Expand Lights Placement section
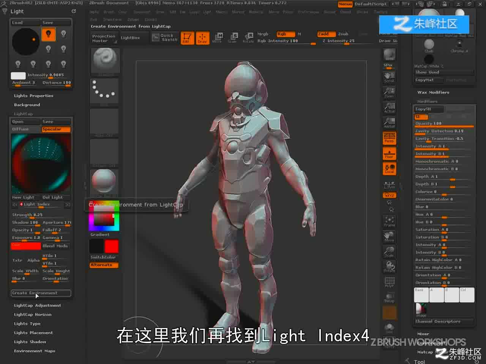 33,333
